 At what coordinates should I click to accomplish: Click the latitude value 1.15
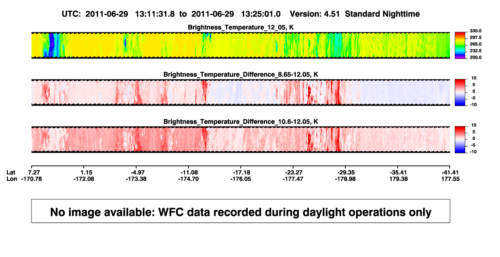pyautogui.click(x=87, y=172)
